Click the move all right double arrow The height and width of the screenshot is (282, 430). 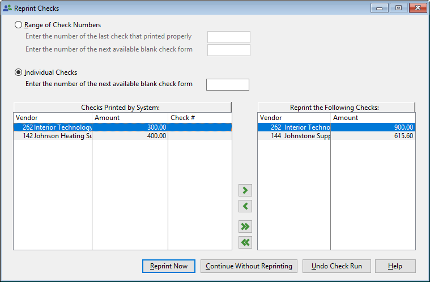pos(245,227)
